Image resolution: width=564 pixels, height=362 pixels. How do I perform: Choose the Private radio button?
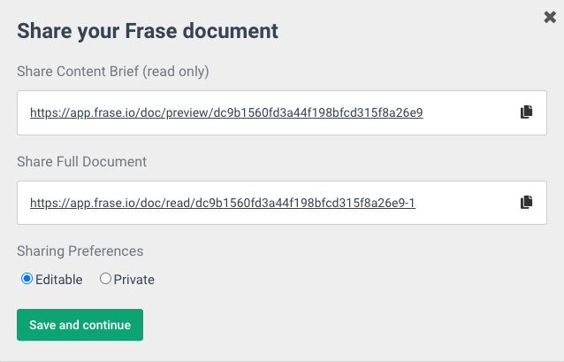105,279
